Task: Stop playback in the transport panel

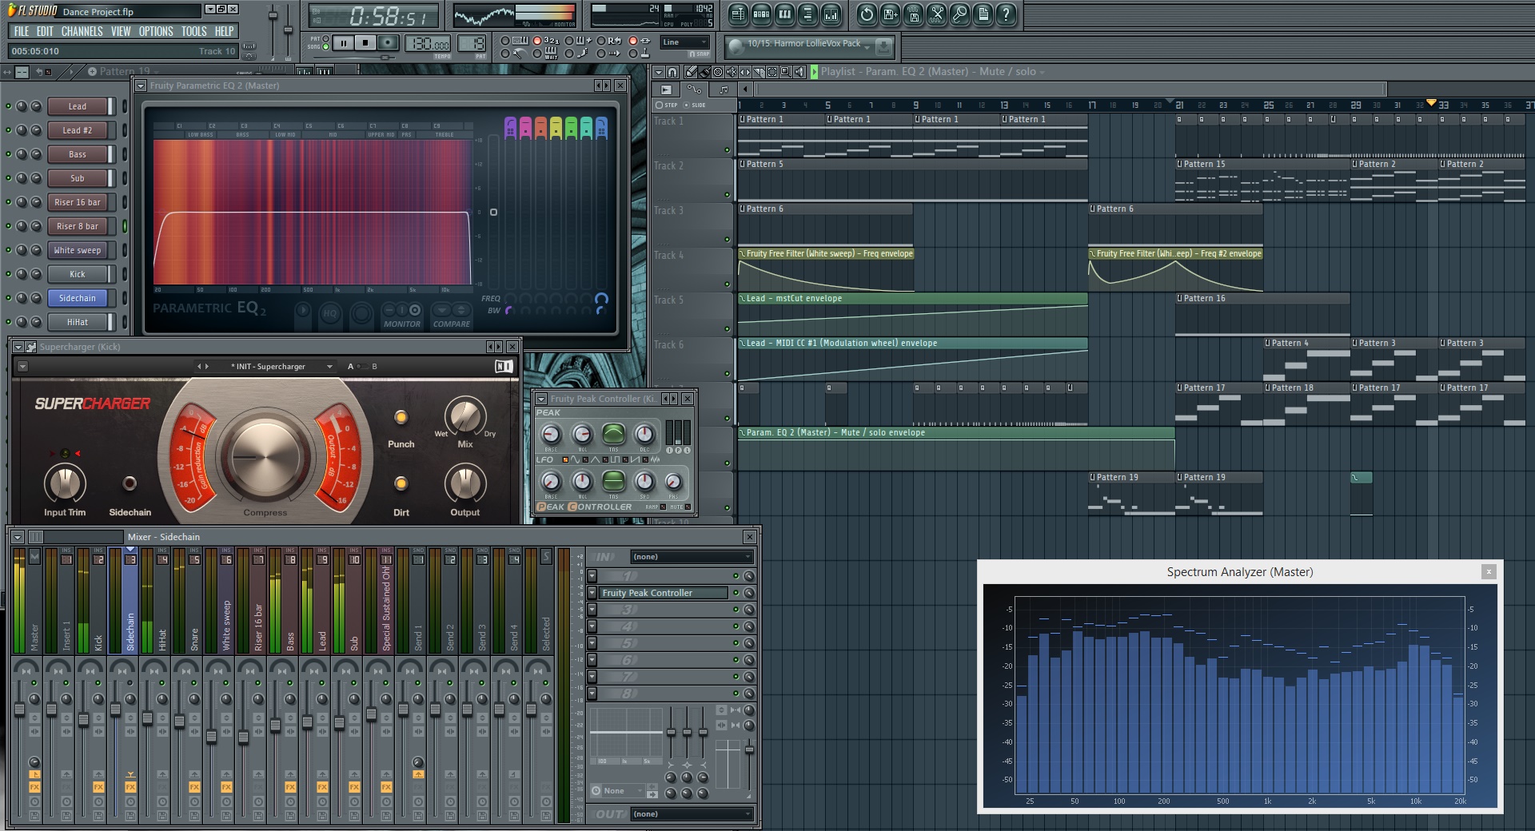Action: pos(365,43)
